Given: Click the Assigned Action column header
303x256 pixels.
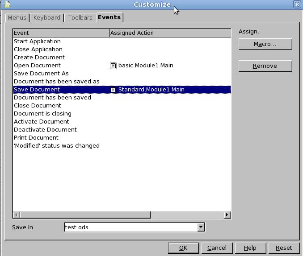Looking at the screenshot, I should click(170, 33).
